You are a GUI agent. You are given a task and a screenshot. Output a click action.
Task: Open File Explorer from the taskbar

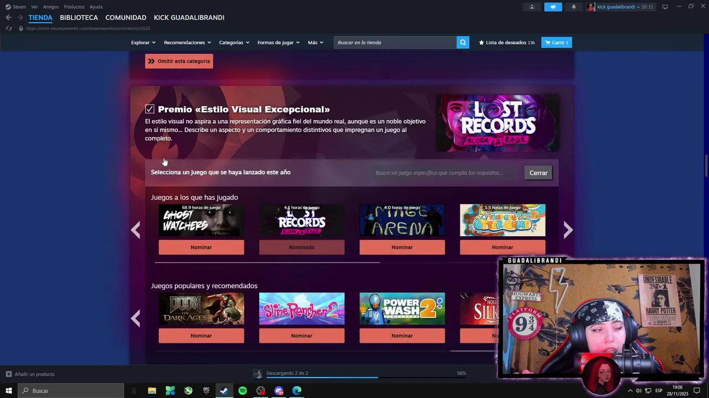coord(152,391)
